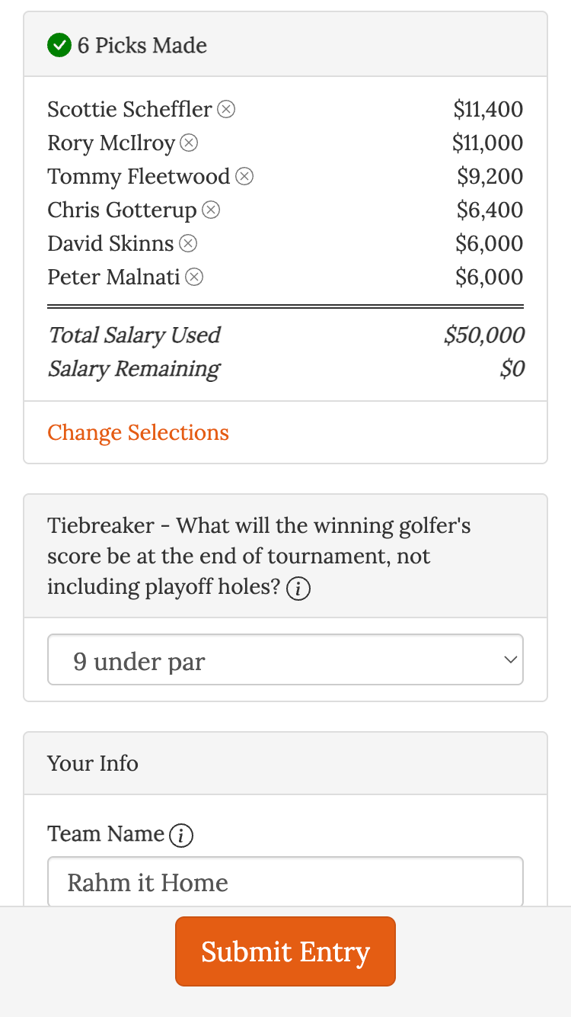571x1017 pixels.
Task: Click the dropdown chevron for tiebreaker score
Action: click(x=511, y=659)
